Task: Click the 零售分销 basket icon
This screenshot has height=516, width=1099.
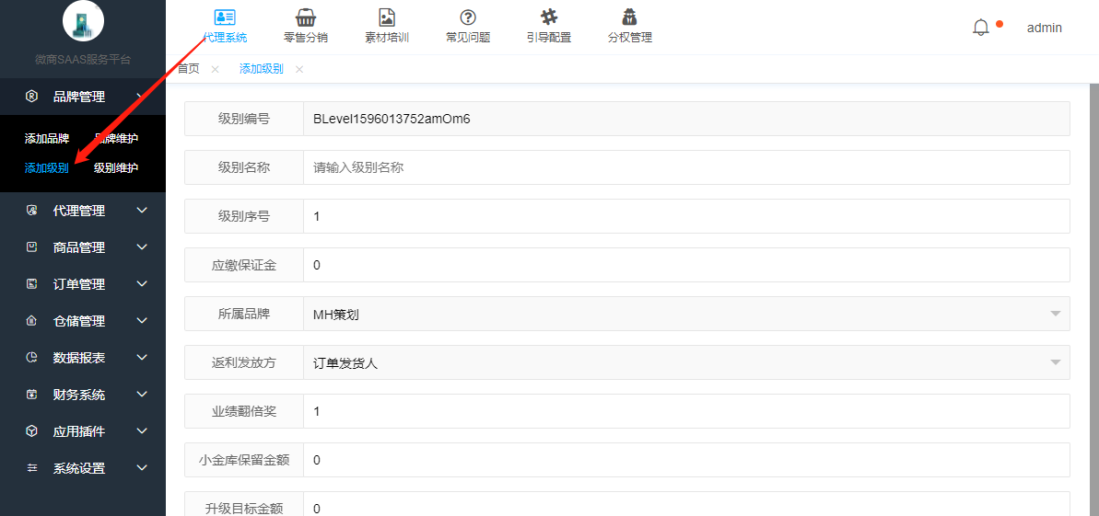Action: point(306,17)
